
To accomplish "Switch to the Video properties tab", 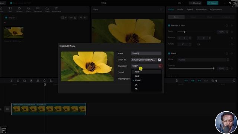I will coord(171,9).
